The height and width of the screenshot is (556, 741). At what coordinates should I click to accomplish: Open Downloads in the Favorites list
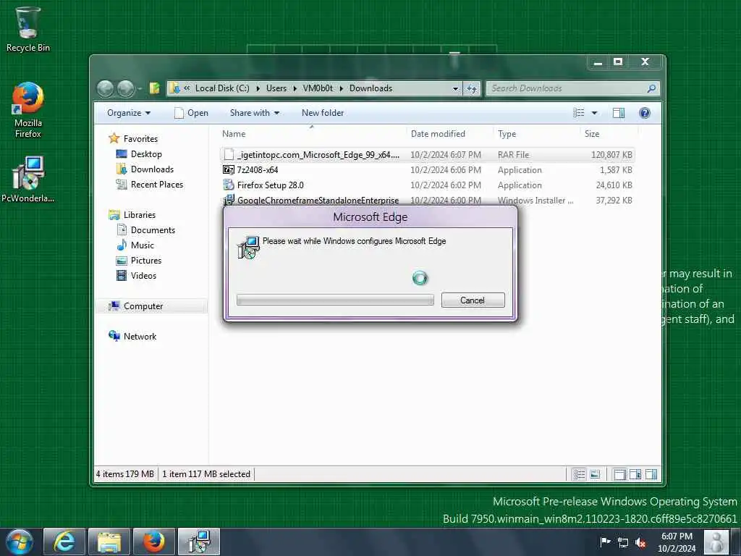(x=145, y=169)
